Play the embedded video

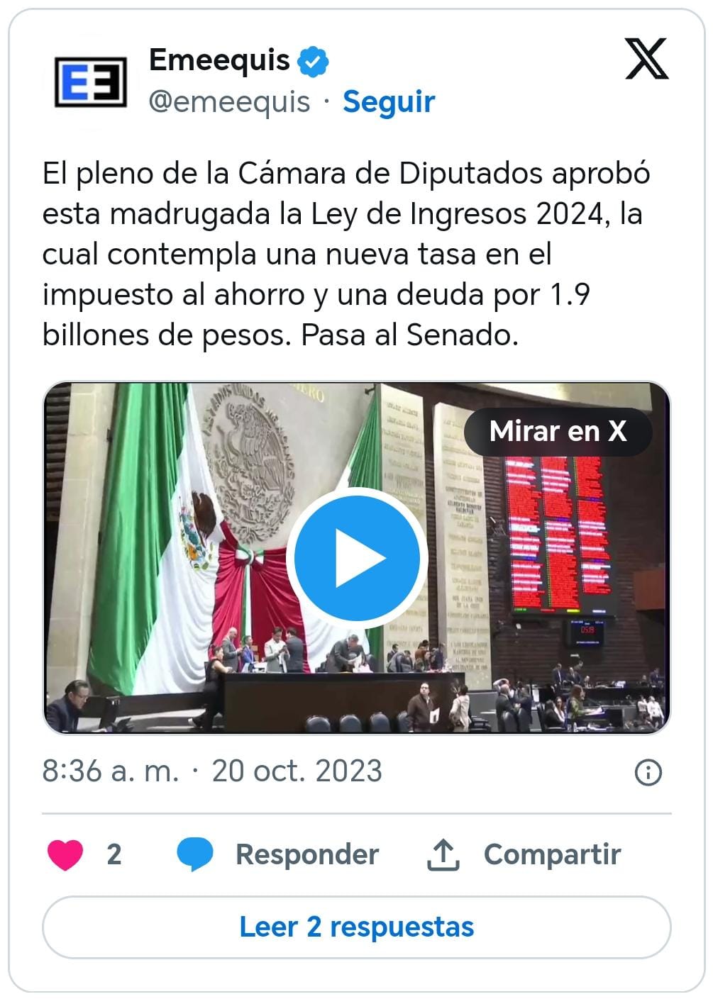coord(357,558)
